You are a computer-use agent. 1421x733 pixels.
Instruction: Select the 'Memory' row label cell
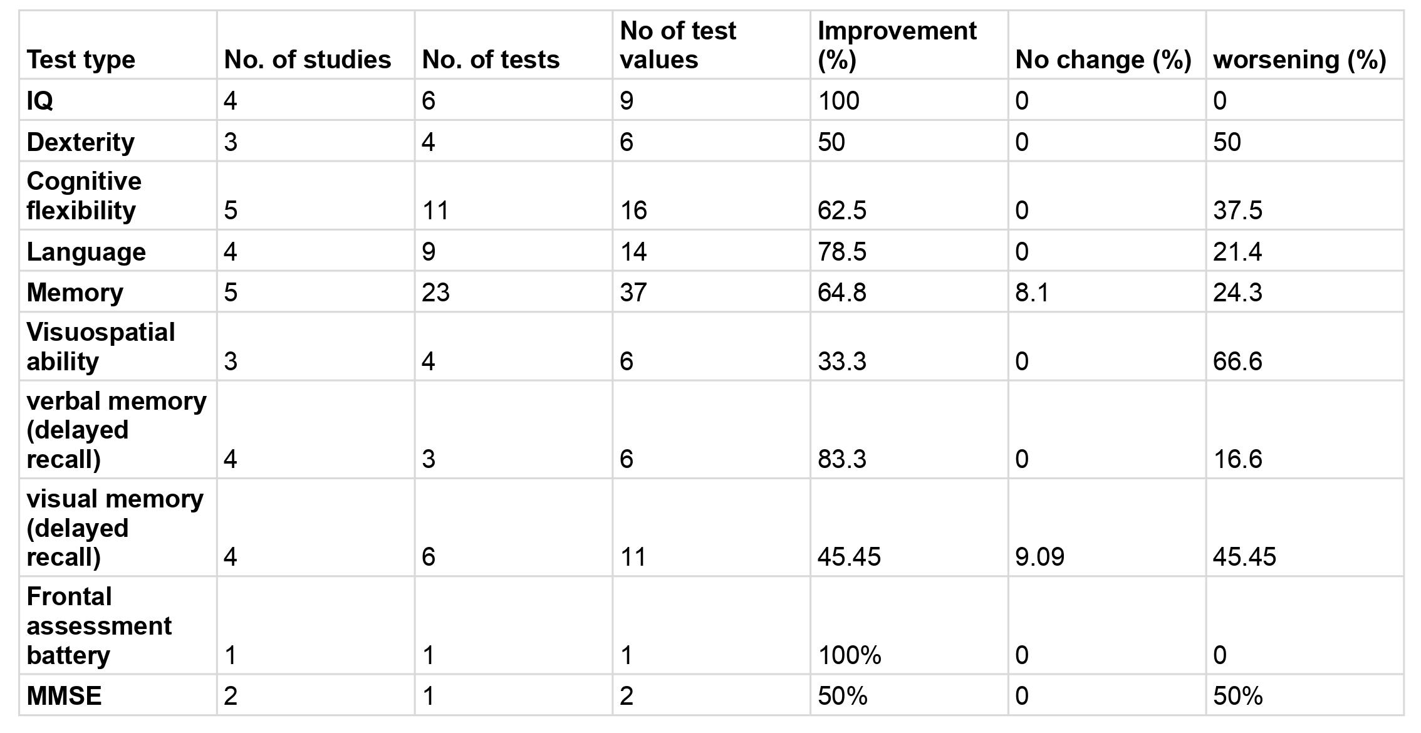tap(75, 293)
